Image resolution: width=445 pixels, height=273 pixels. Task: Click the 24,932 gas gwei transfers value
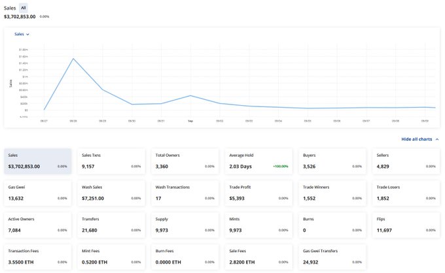coord(310,263)
